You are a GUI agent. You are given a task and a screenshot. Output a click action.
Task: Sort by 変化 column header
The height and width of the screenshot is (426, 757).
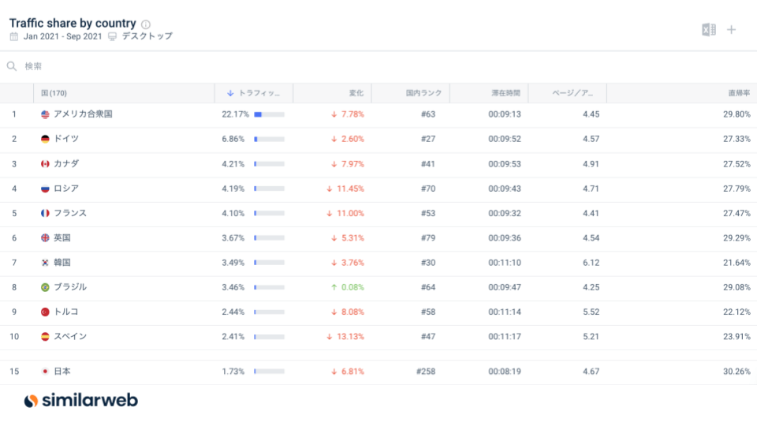(x=356, y=93)
